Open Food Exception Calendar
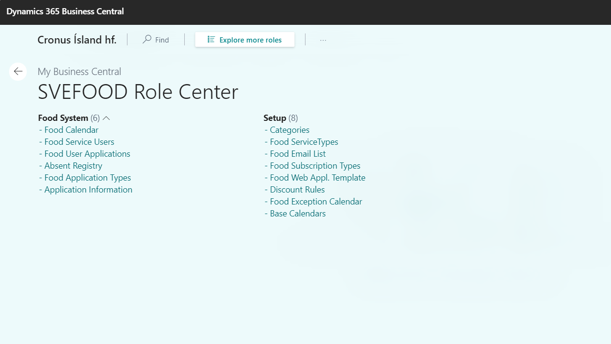 click(x=316, y=202)
